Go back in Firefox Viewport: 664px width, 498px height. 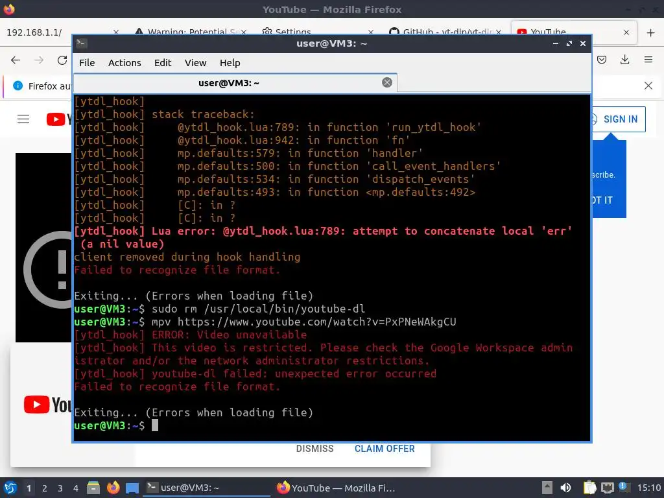click(x=16, y=60)
